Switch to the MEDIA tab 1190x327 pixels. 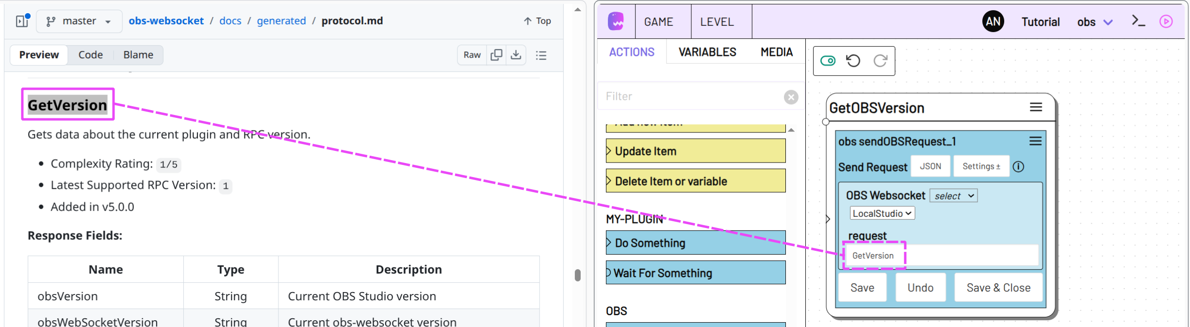point(777,52)
